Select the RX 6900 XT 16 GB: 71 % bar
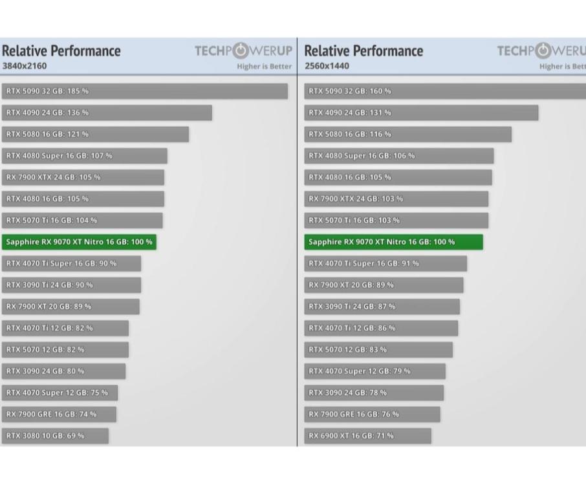The image size is (586, 485). coord(367,436)
